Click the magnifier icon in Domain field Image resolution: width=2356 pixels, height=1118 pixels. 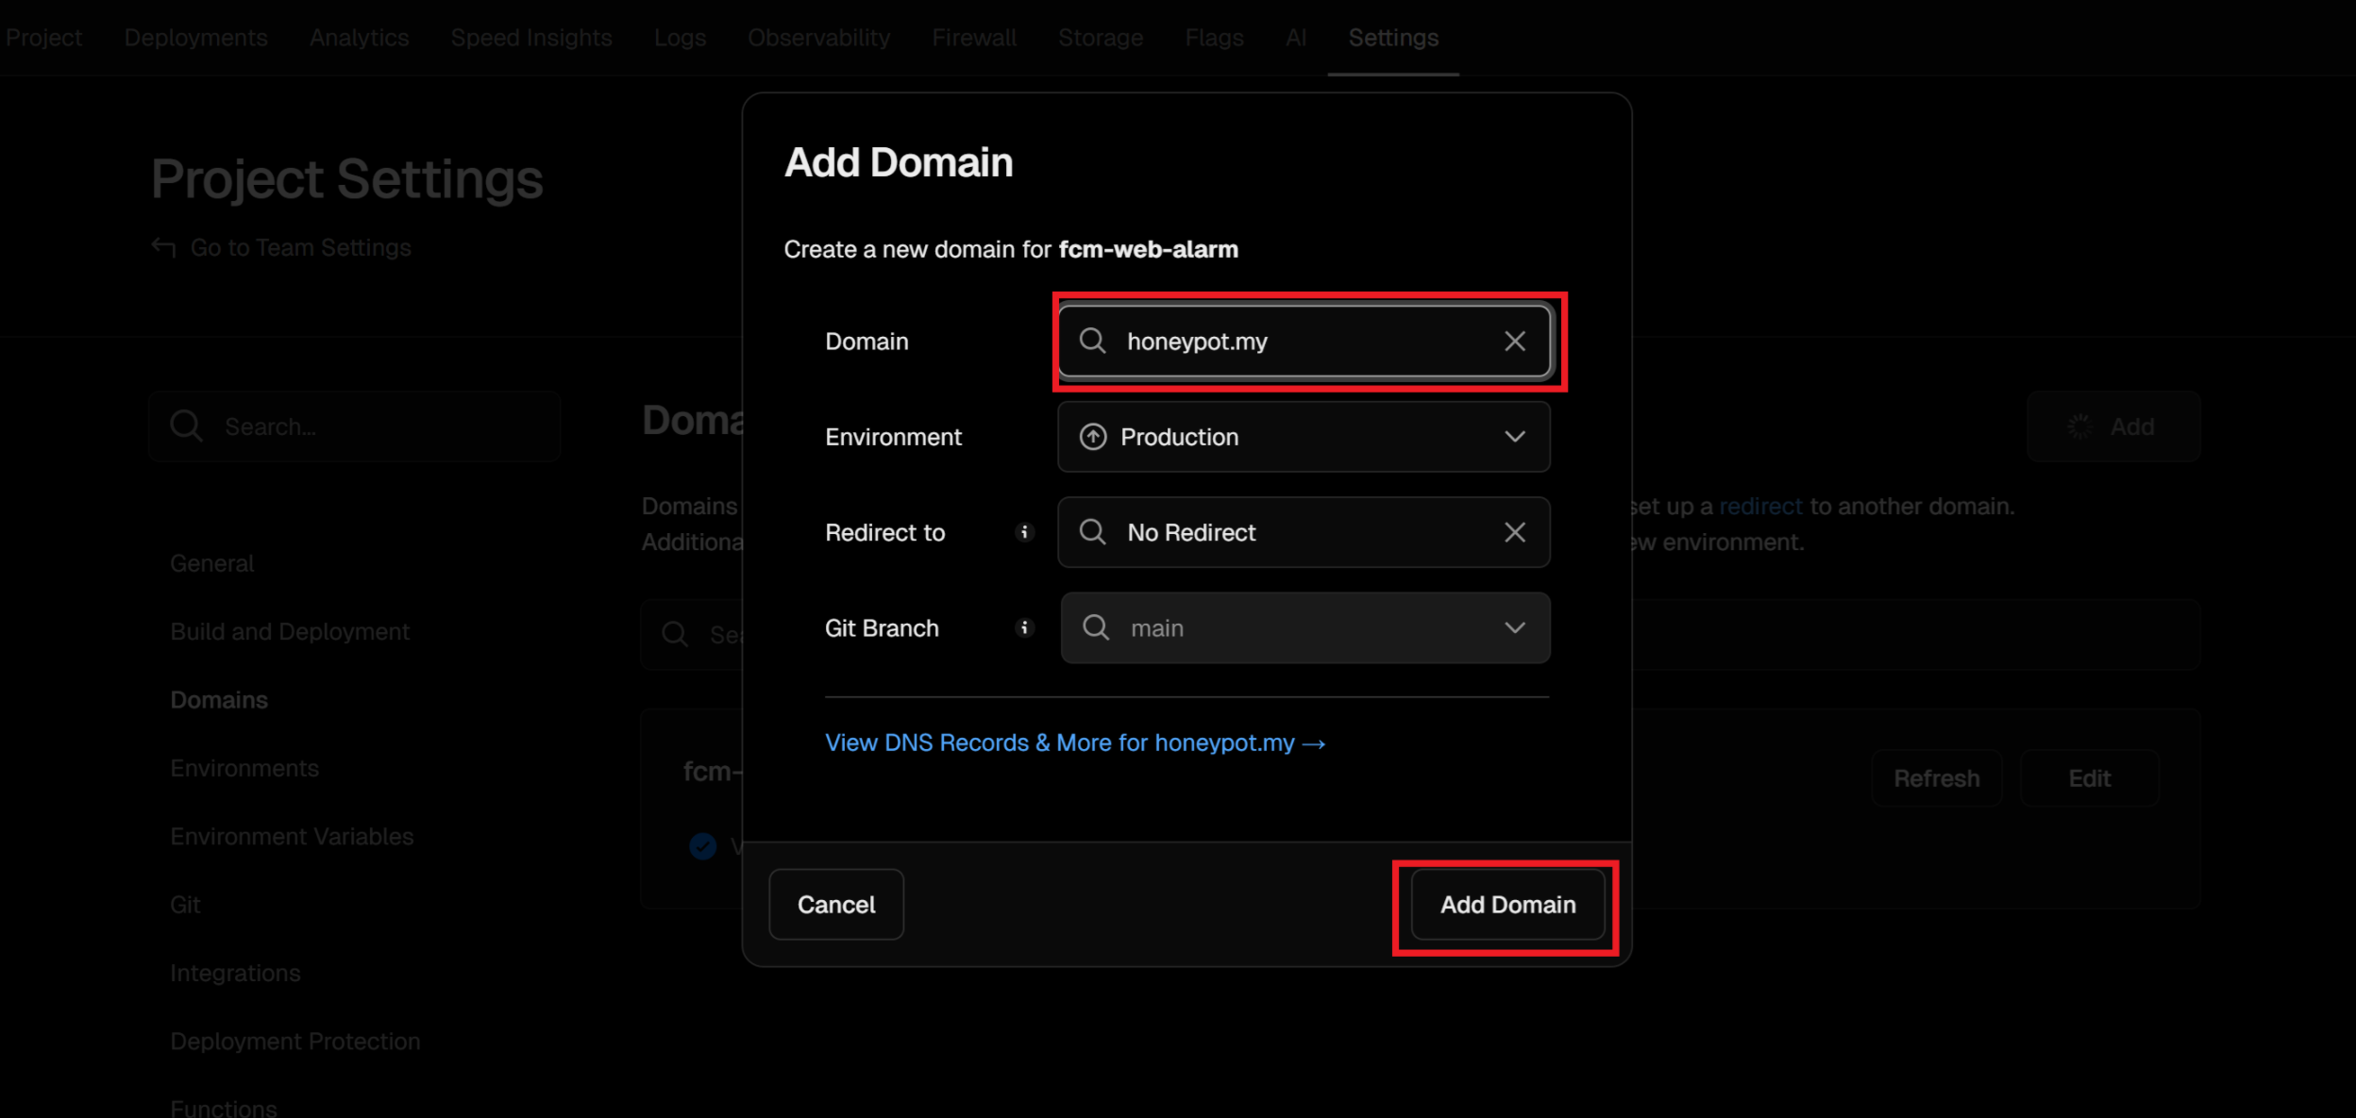pyautogui.click(x=1092, y=342)
